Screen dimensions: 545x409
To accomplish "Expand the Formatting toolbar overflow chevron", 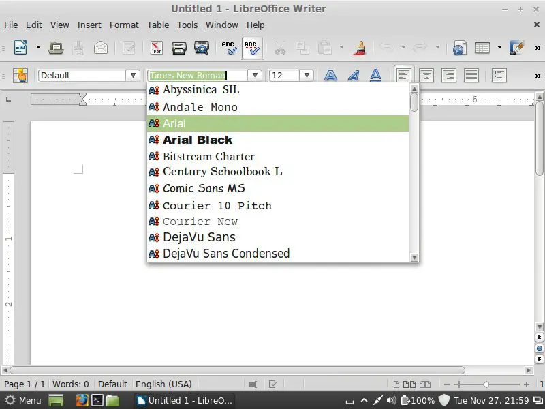I will tap(538, 76).
